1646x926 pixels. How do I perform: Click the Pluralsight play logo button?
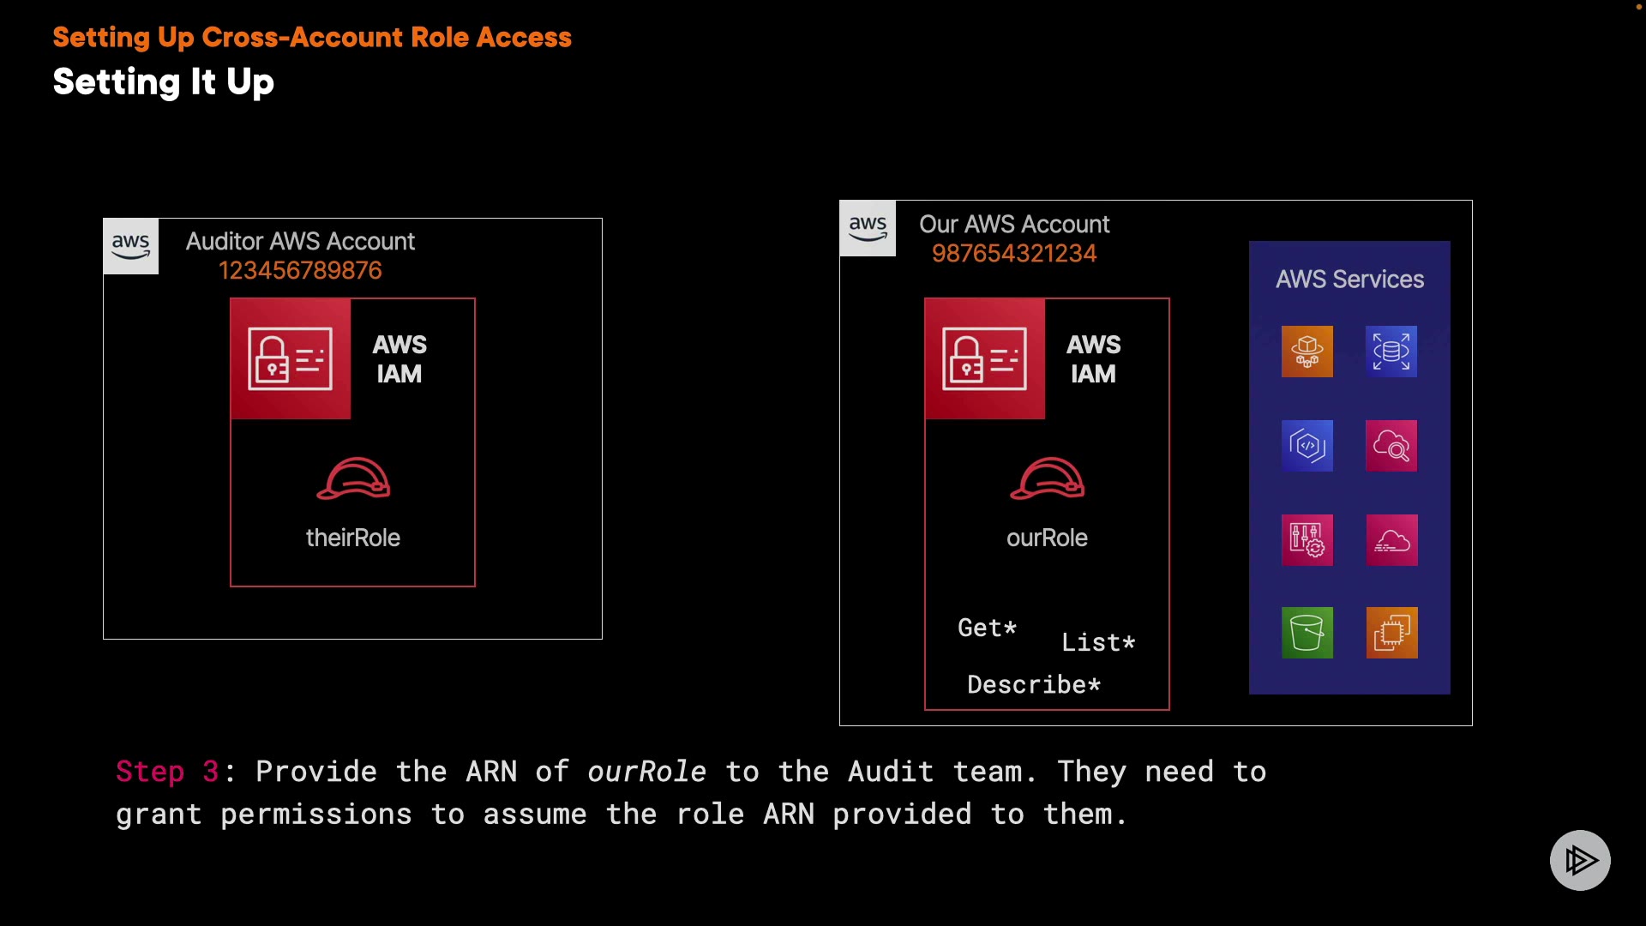pos(1579,860)
